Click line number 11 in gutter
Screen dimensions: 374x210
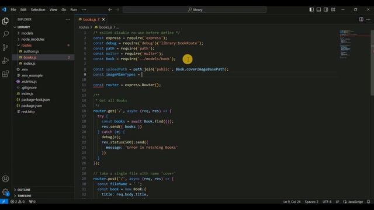click(84, 85)
